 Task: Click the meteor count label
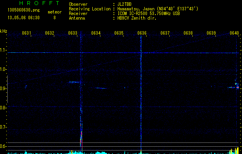click(x=54, y=12)
